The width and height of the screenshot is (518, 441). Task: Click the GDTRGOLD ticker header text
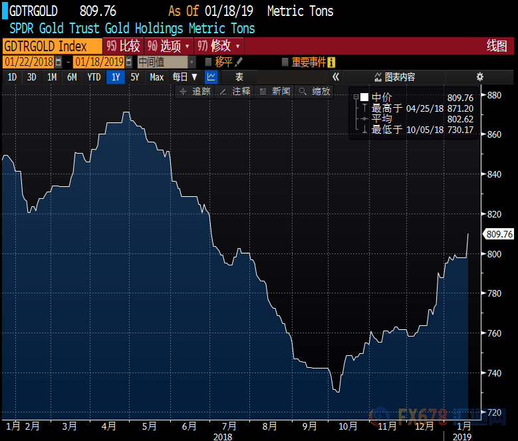coord(33,11)
